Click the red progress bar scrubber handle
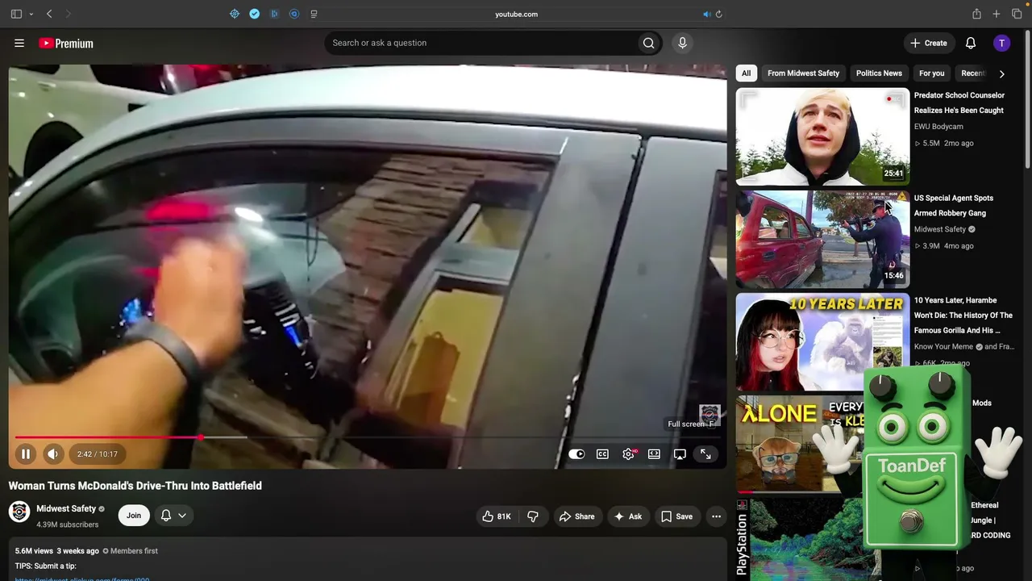1032x581 pixels. 200,437
